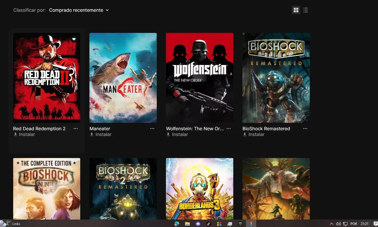Open more options for Red Dead Redemption 2

point(76,129)
